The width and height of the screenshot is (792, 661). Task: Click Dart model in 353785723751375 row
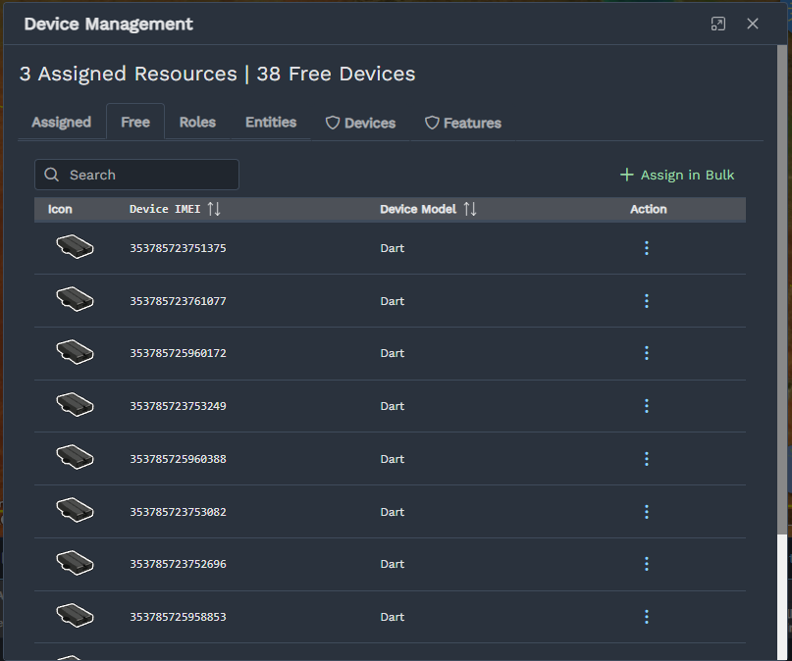click(393, 248)
